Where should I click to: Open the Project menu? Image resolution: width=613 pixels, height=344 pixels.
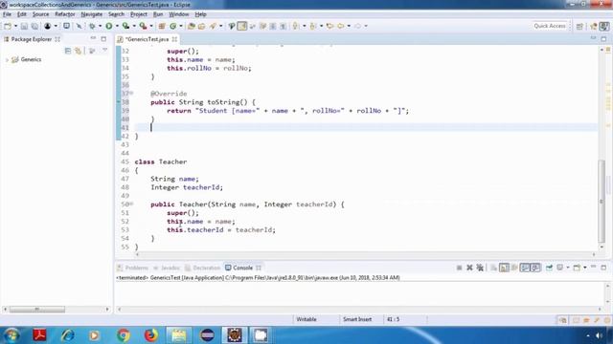(139, 14)
